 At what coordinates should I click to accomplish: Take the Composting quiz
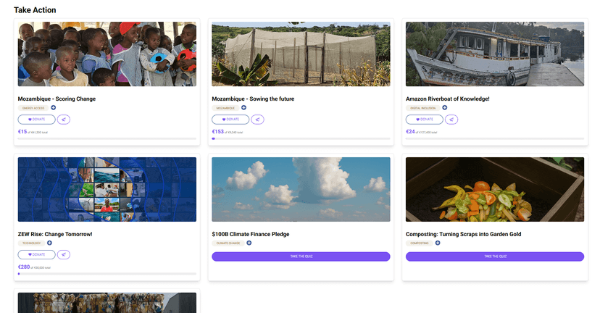(495, 256)
